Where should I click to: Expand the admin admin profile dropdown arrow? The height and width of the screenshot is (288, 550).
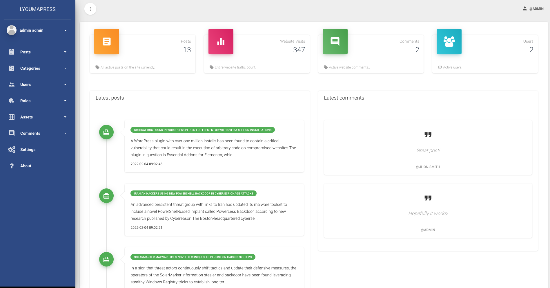pos(66,30)
